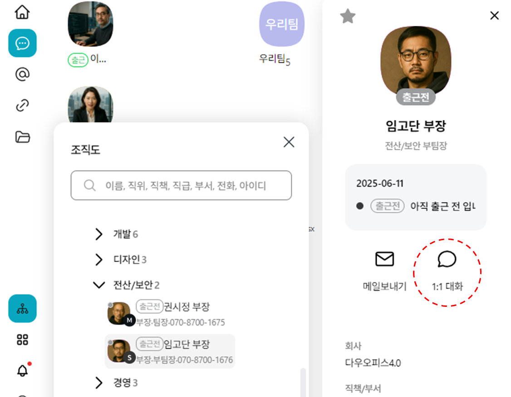Expand the 경영 department node
This screenshot has width=511, height=397.
[98, 383]
